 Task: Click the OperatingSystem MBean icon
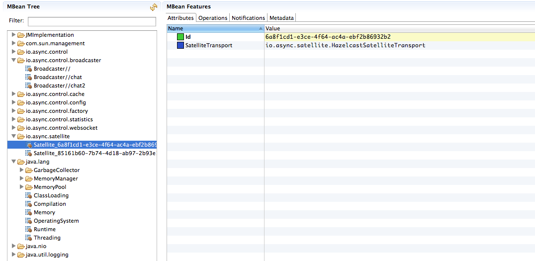coord(29,221)
